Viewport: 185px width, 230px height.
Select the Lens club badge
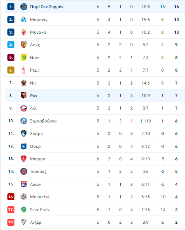pos(24,45)
